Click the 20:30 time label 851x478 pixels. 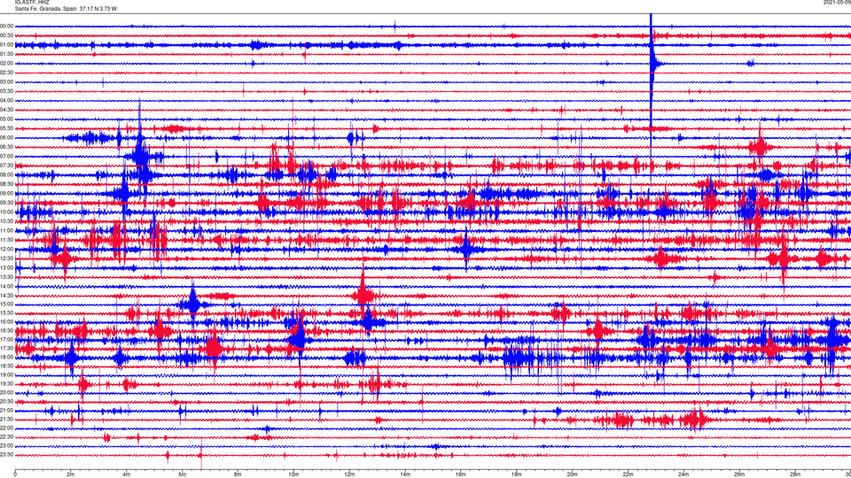click(x=6, y=401)
